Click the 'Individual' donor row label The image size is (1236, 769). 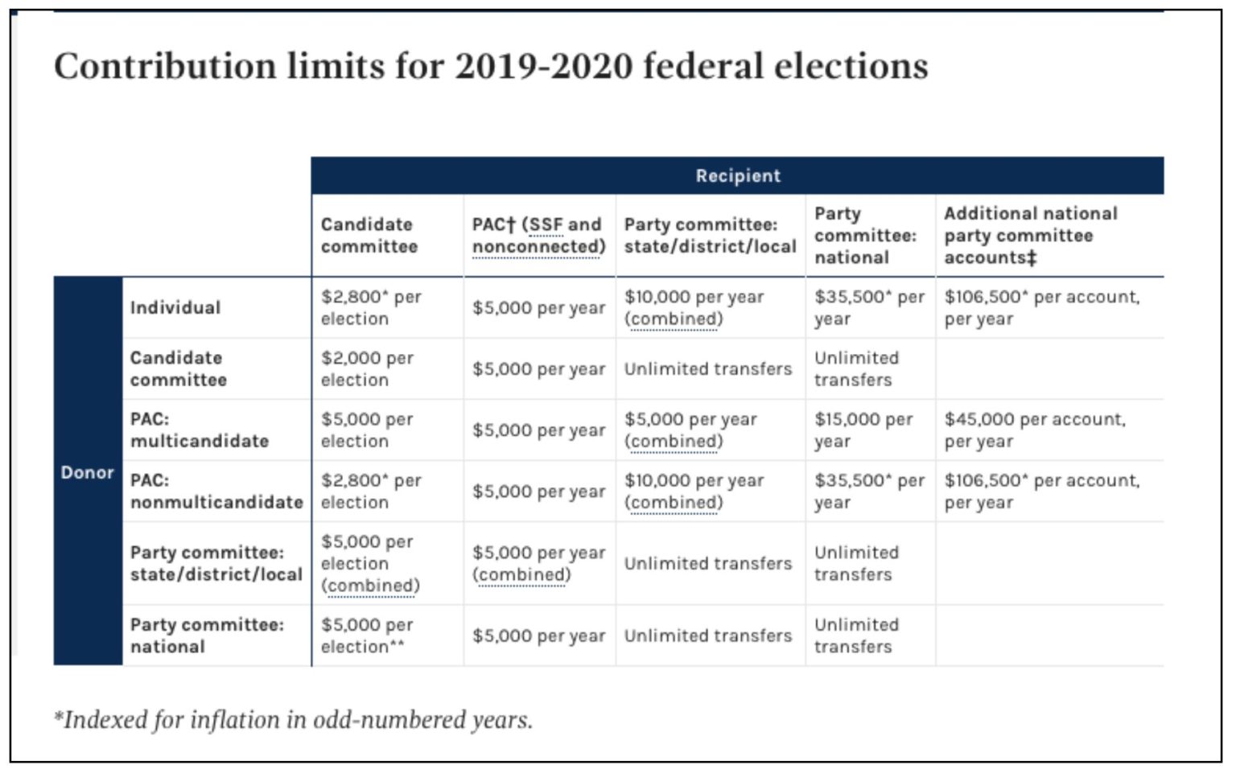click(x=175, y=307)
